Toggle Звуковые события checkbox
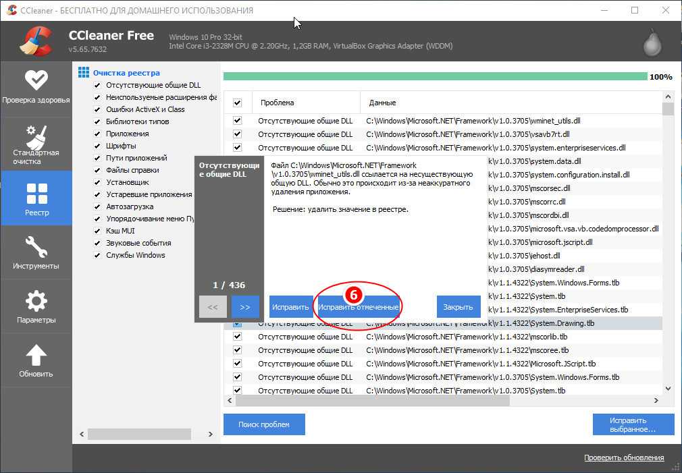The width and height of the screenshot is (682, 473). 97,243
